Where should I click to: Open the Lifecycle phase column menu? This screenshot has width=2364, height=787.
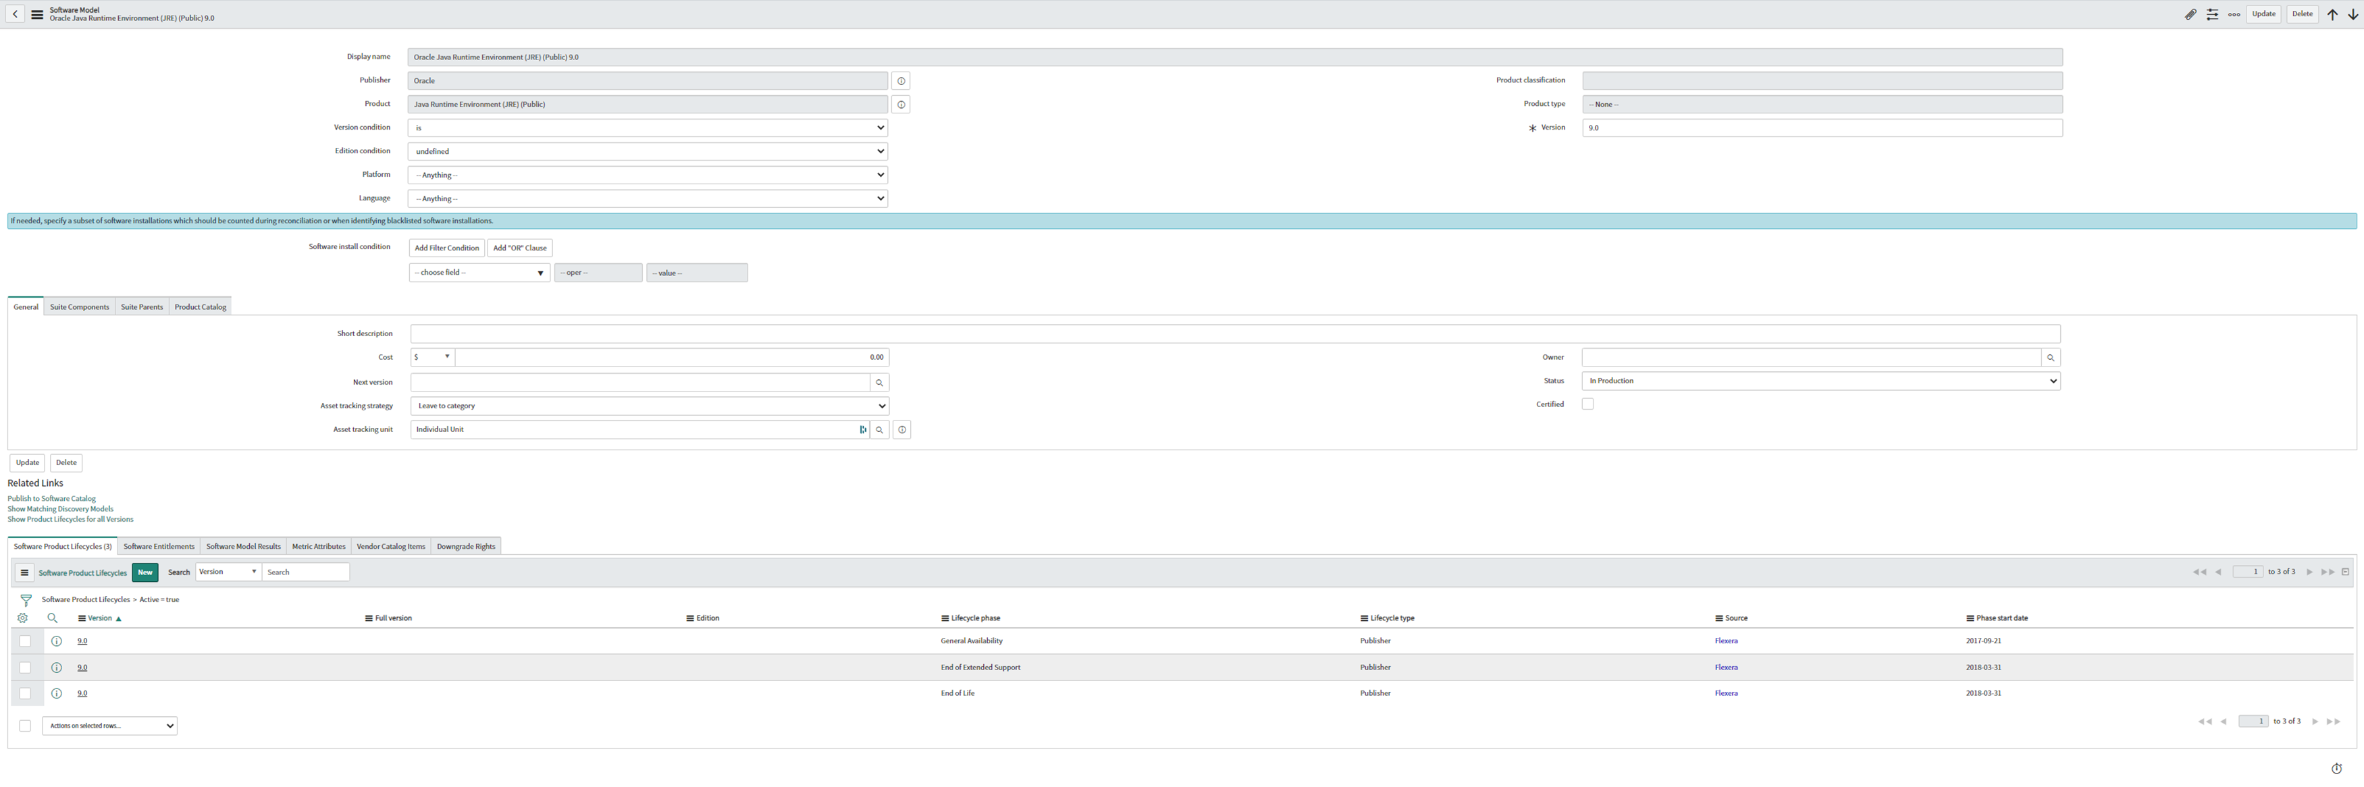(x=945, y=618)
